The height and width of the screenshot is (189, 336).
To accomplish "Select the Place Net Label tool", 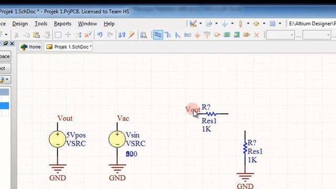I will click(187, 35).
